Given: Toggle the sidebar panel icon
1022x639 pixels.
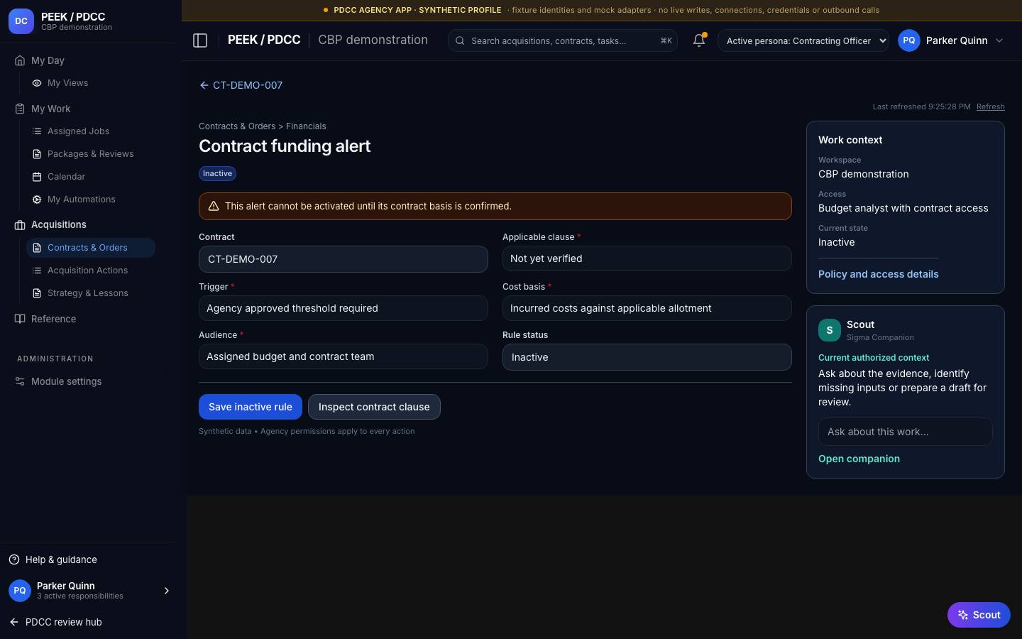Looking at the screenshot, I should tap(200, 40).
